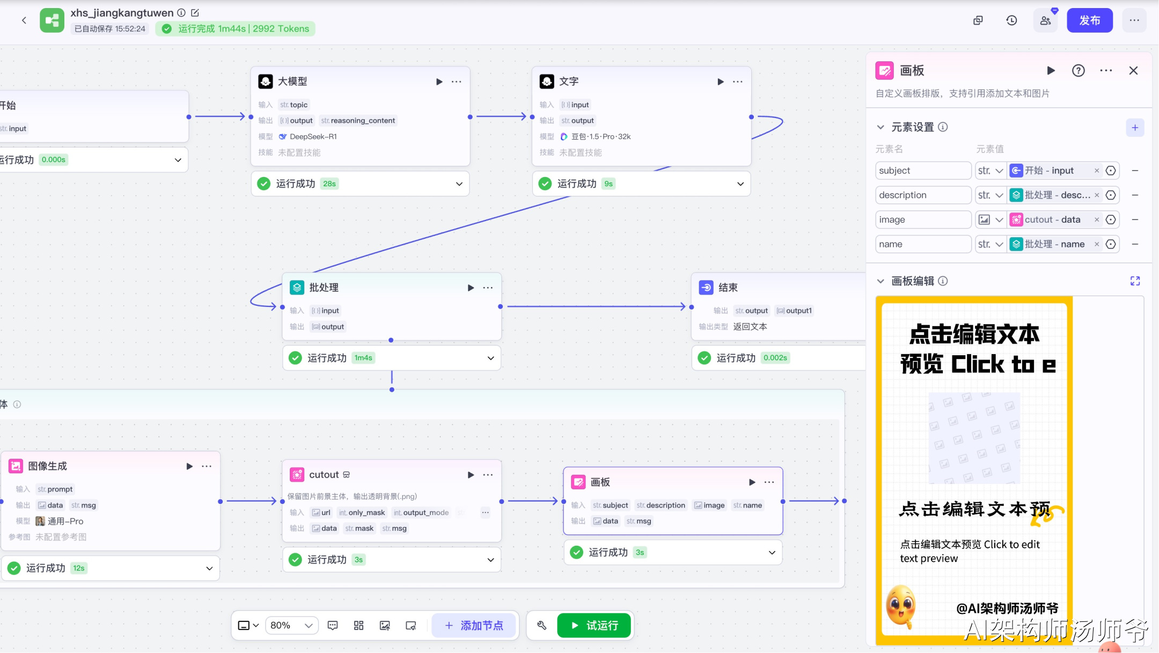
Task: Open the interaction mode selector in toolbar
Action: pos(248,626)
